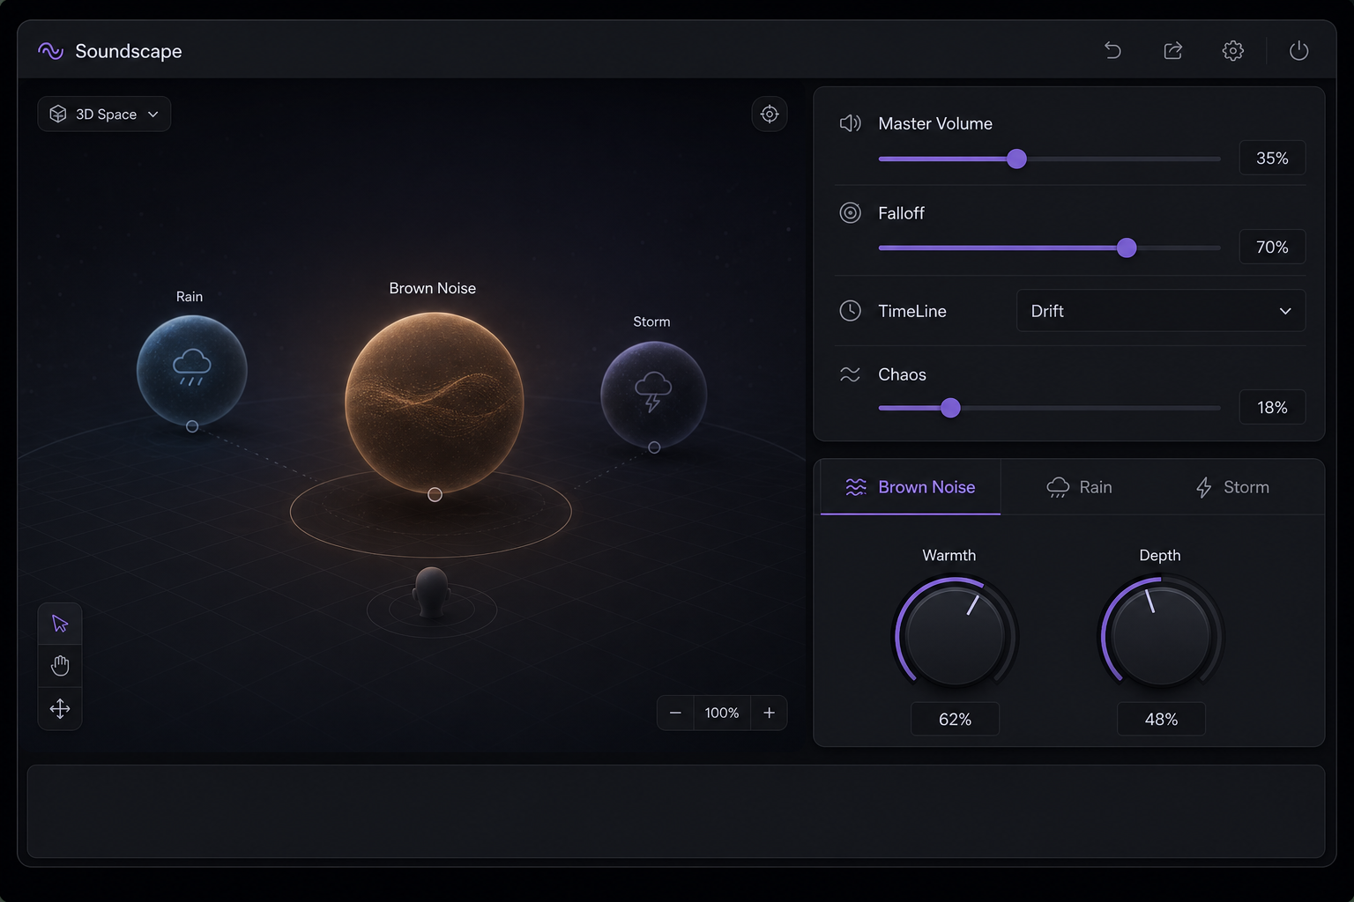
Task: Click the Warmth 62% value field
Action: pyautogui.click(x=955, y=719)
